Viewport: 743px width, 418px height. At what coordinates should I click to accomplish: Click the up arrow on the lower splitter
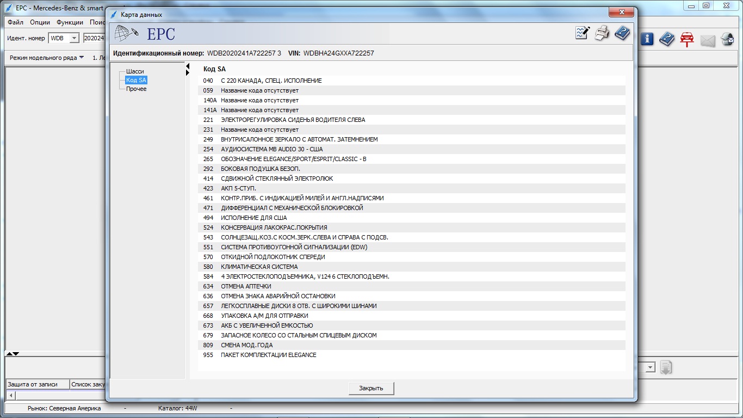click(x=9, y=354)
